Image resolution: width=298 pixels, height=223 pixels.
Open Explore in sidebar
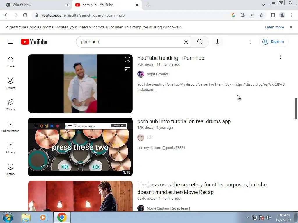point(10,83)
